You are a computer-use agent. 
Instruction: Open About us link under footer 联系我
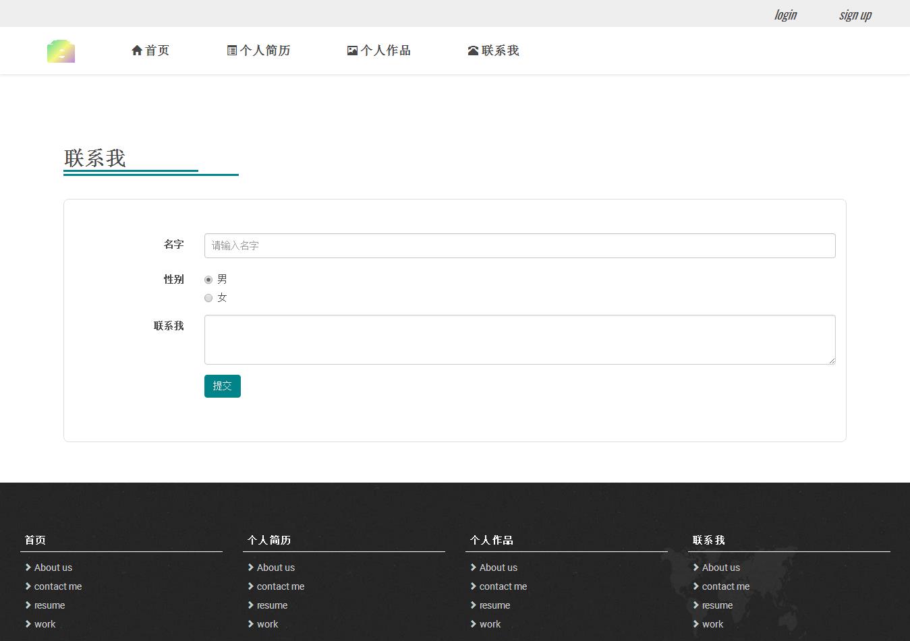721,568
